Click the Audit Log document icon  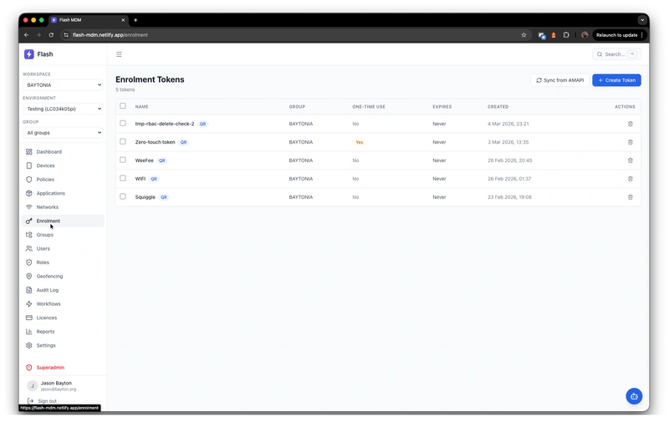(x=29, y=290)
